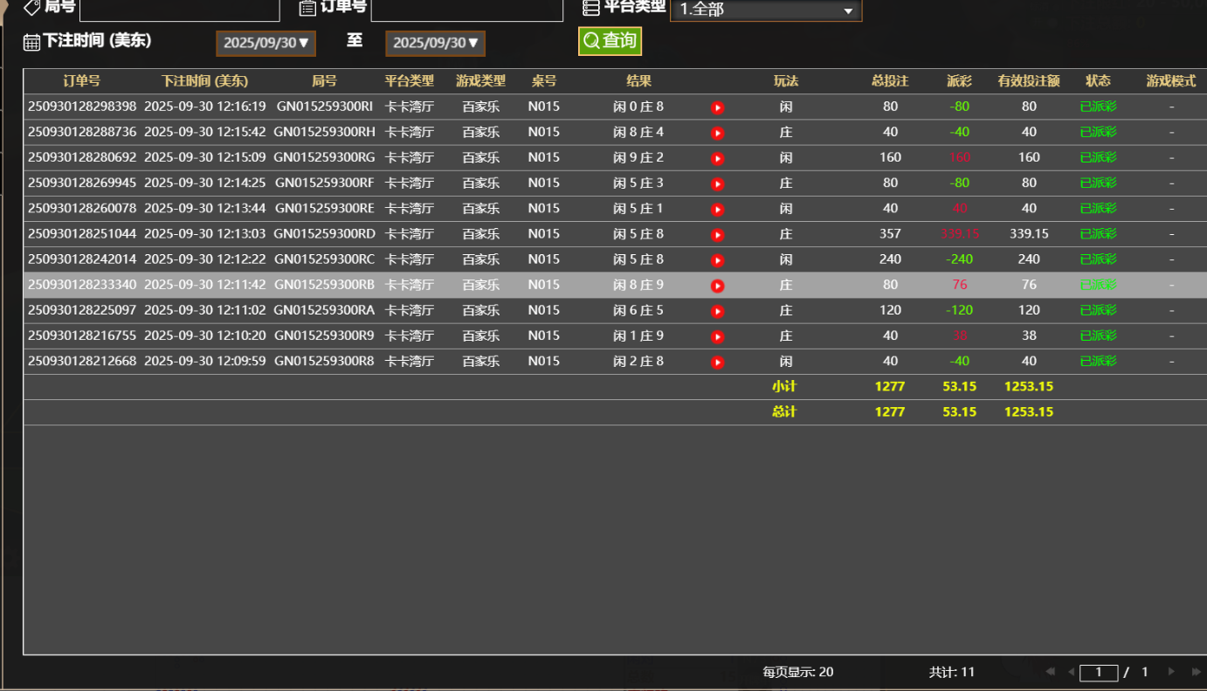Click the 下注时间 column header

click(x=204, y=81)
